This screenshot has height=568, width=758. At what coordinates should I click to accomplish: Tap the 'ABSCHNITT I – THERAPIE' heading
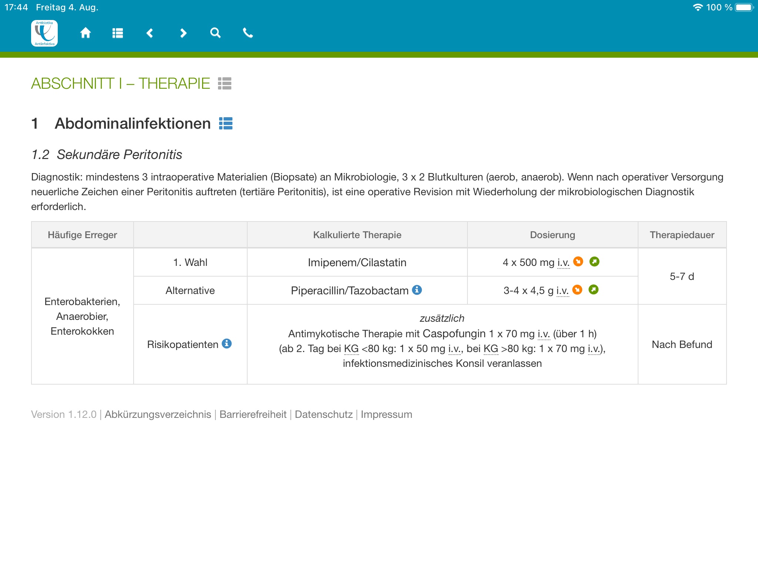pos(121,84)
